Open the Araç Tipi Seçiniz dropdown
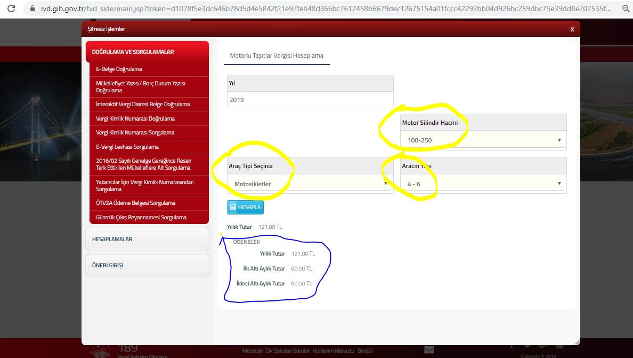This screenshot has height=358, width=633. [310, 184]
